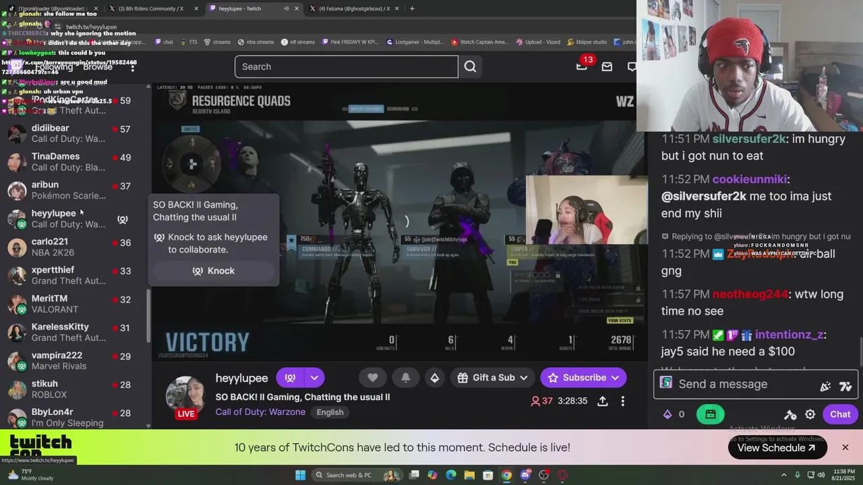Open the notifications inbox with 13 badge
This screenshot has width=863, height=485.
(x=582, y=66)
